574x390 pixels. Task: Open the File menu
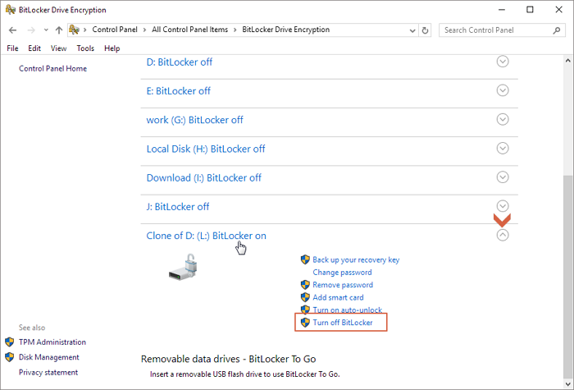tap(12, 48)
